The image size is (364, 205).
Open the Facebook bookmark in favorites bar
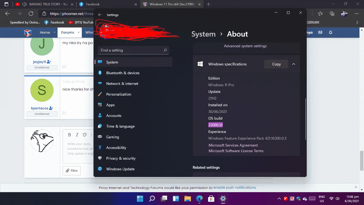(54, 22)
